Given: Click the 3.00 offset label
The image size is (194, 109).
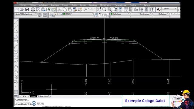Looking at the screenshot, I should [x=133, y=81].
